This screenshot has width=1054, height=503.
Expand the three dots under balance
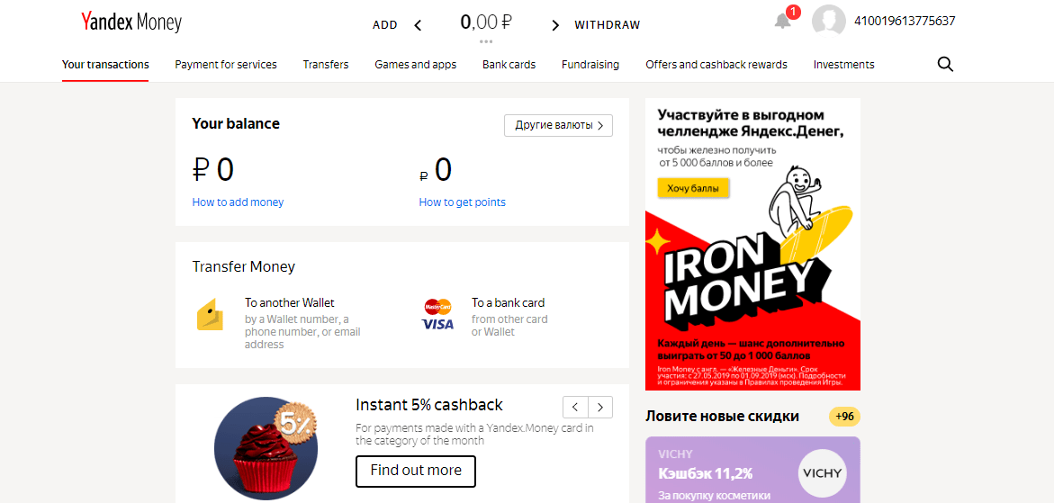[x=487, y=41]
